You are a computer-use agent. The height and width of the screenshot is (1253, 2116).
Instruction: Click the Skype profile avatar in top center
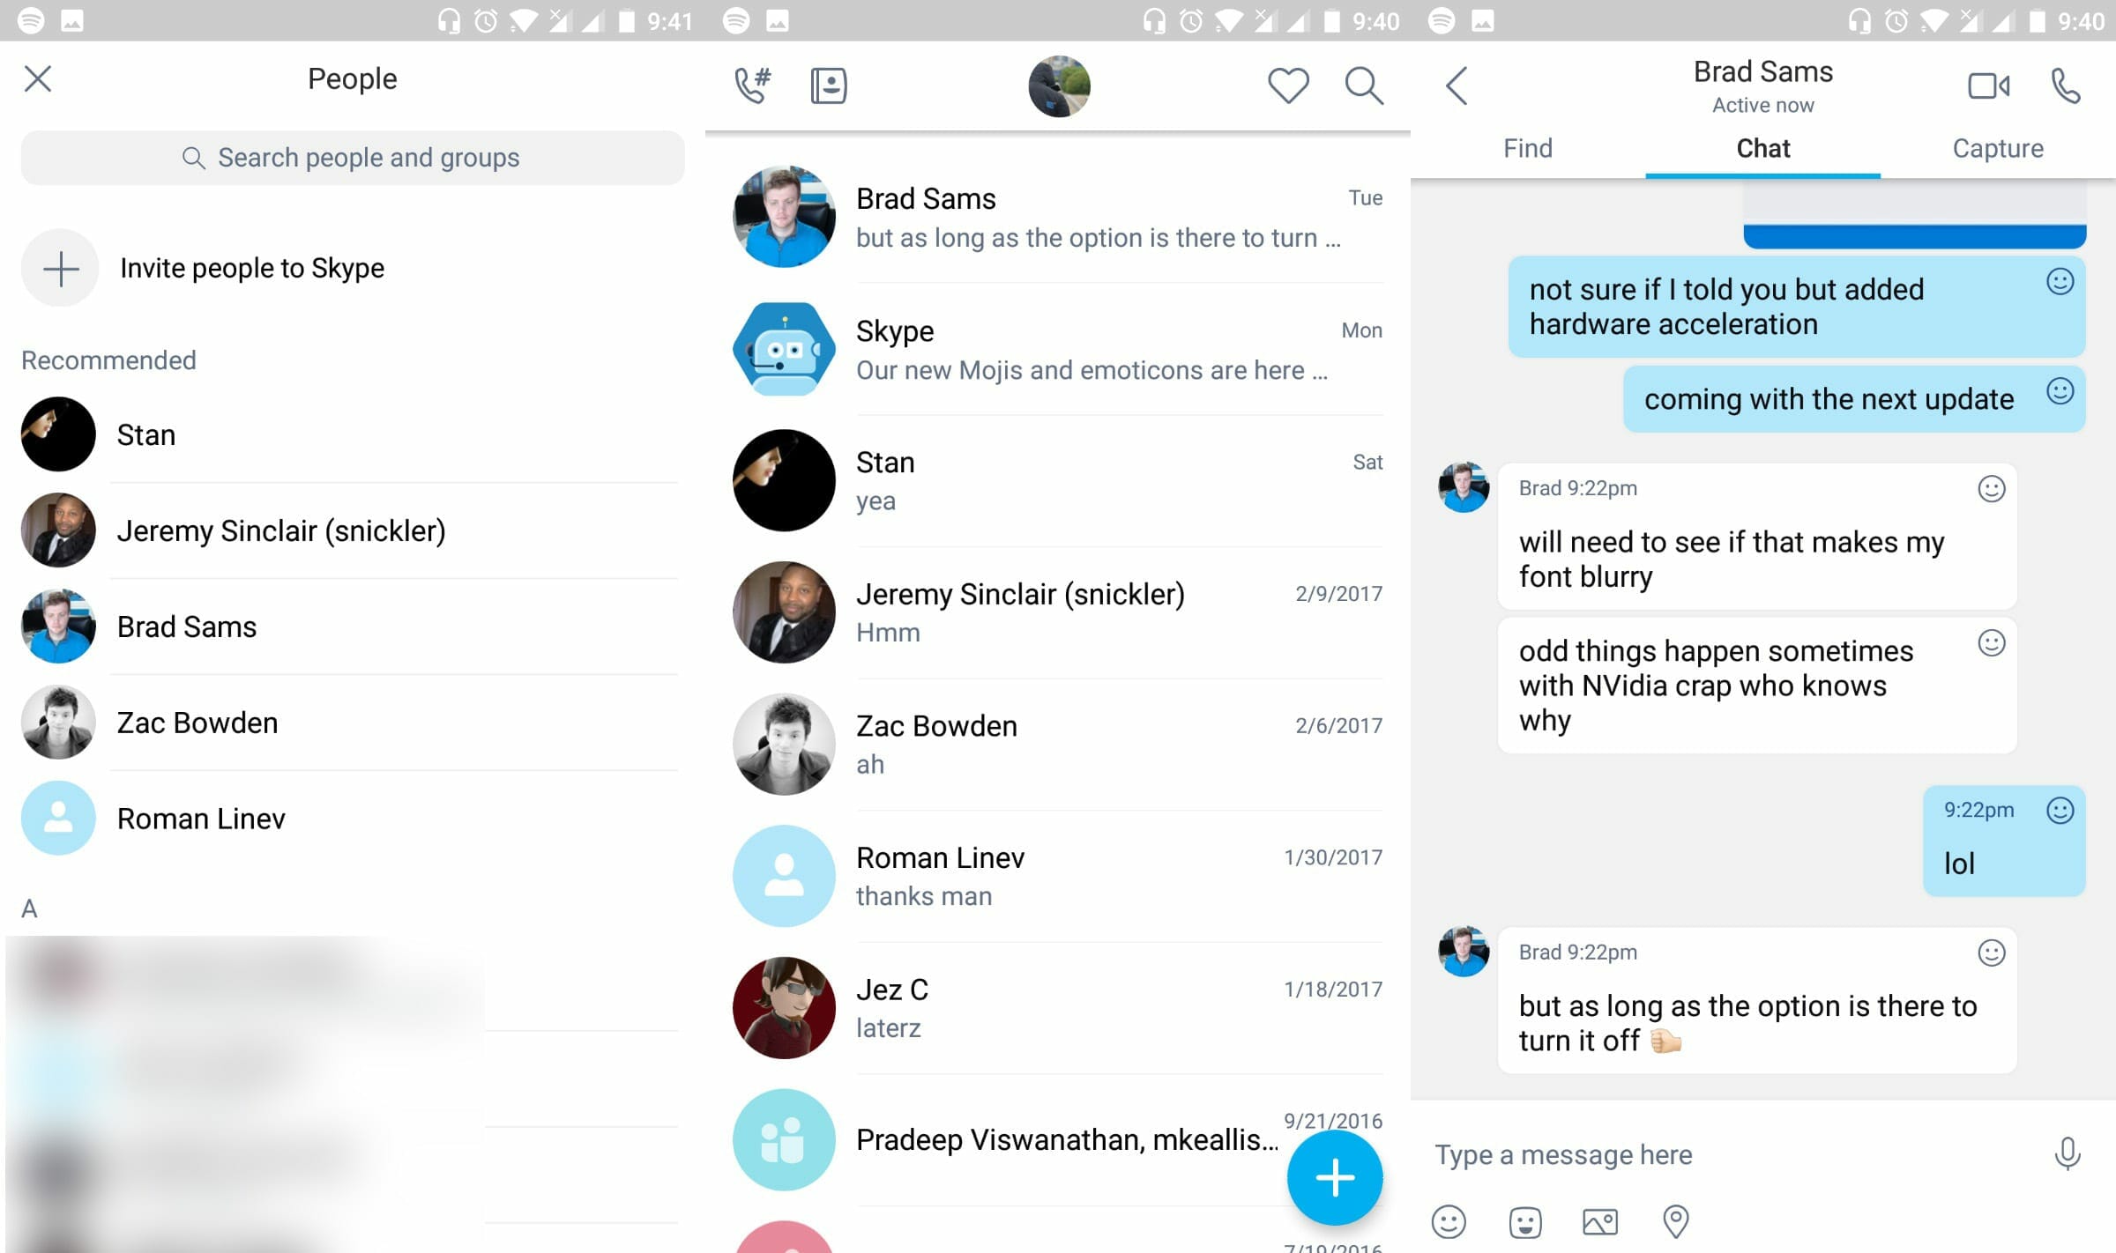tap(1060, 86)
